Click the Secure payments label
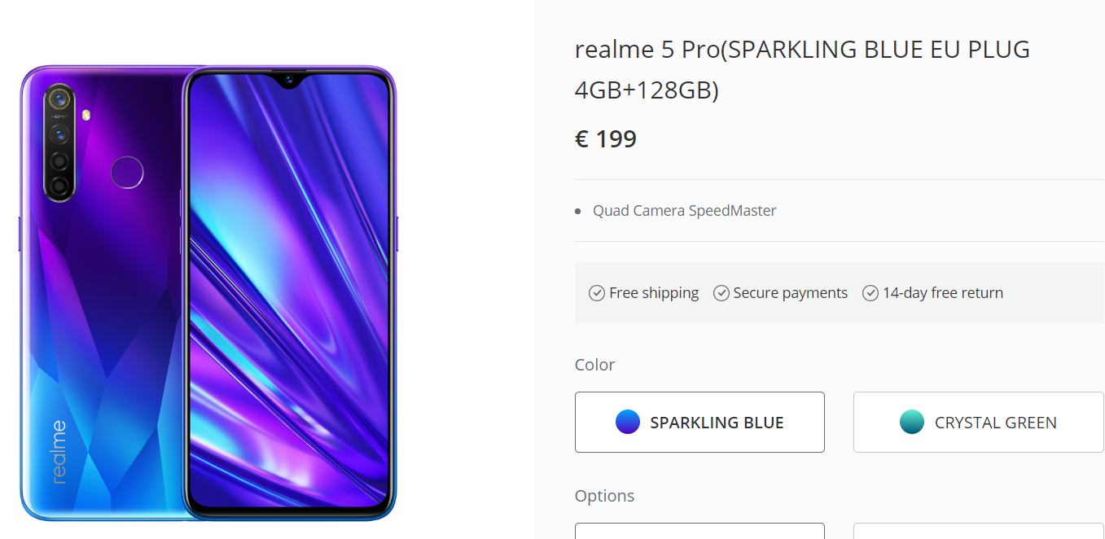This screenshot has width=1105, height=539. tap(791, 293)
